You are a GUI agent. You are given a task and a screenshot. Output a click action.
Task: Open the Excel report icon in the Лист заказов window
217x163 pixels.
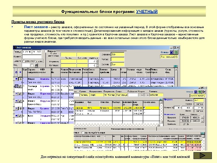pos(176,52)
